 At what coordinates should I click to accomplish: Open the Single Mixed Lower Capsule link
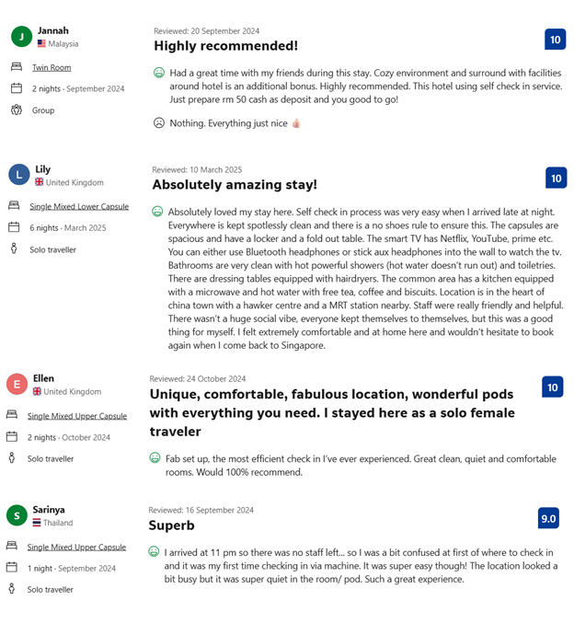click(79, 206)
